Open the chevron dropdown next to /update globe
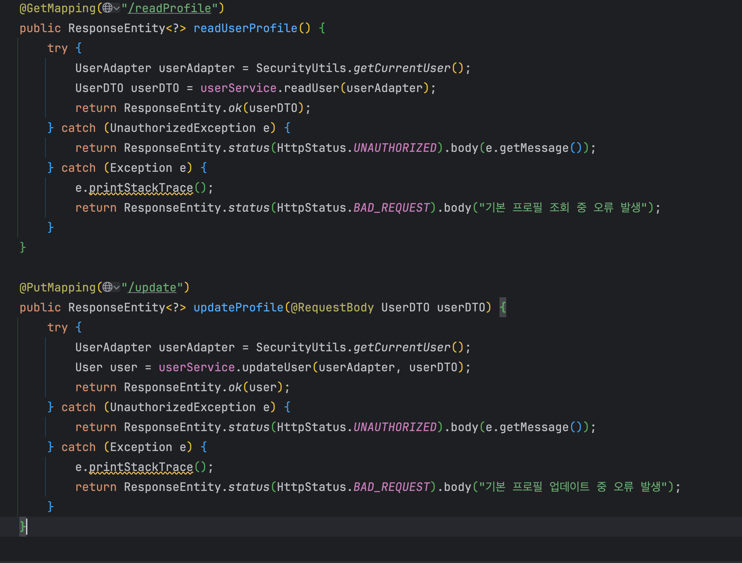Screen dimensions: 742x563 tap(116, 287)
